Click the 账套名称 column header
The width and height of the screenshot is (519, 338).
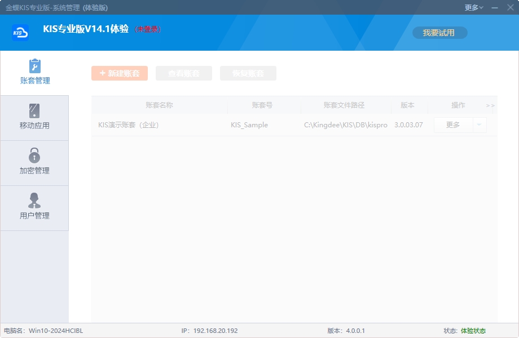point(159,105)
